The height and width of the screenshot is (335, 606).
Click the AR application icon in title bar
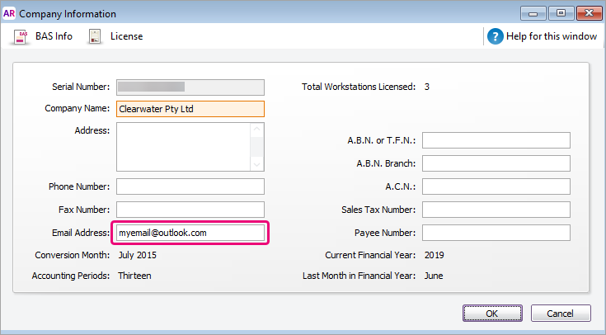9,13
